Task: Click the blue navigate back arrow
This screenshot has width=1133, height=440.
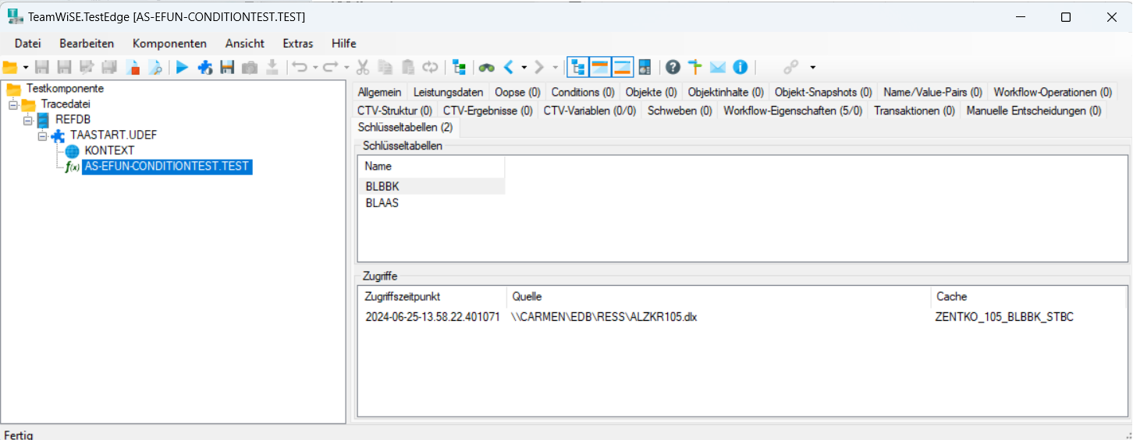Action: pyautogui.click(x=508, y=68)
